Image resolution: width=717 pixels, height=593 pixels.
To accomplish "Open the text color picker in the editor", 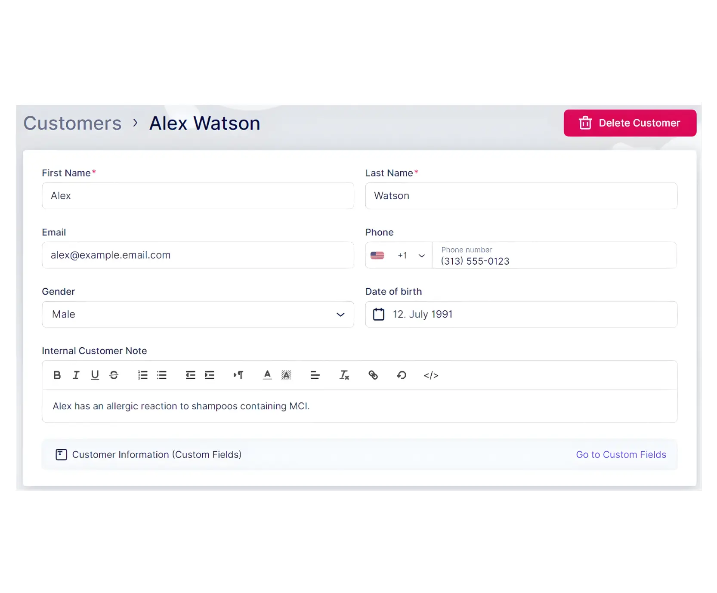I will [x=267, y=375].
